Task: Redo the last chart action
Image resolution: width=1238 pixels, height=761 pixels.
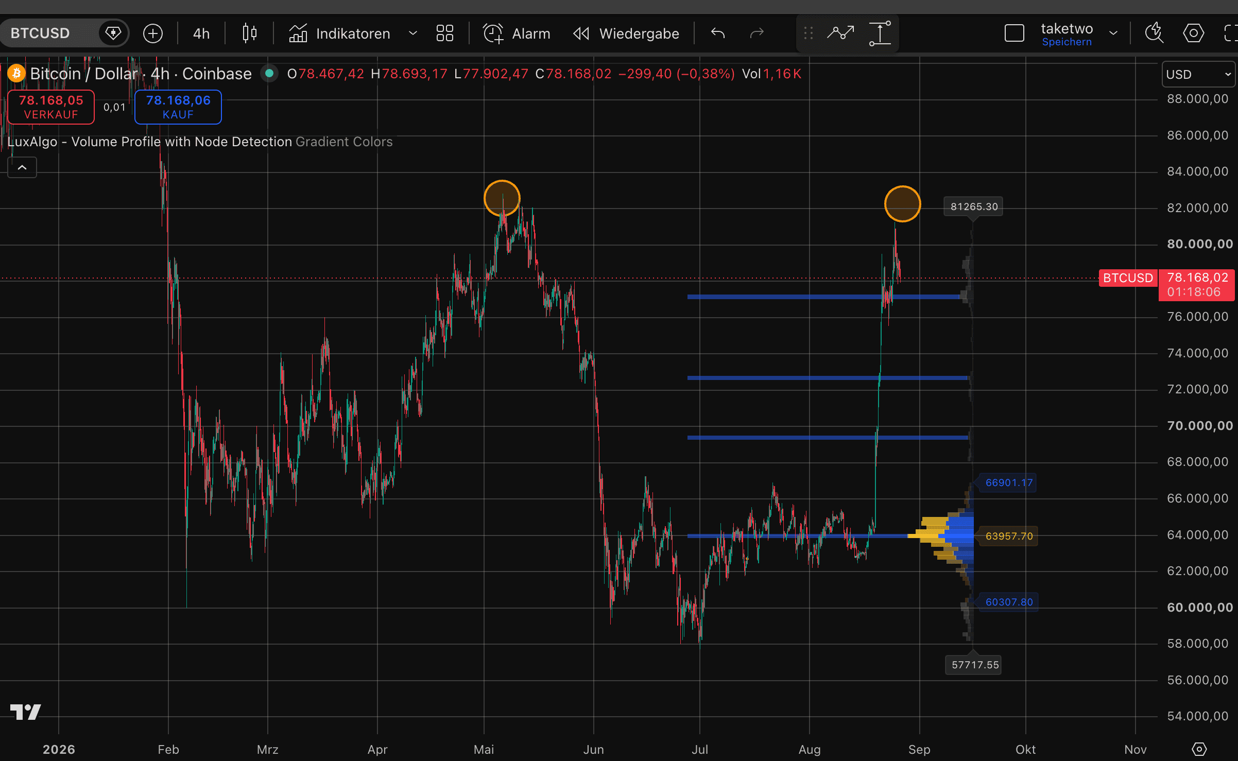Action: click(757, 33)
